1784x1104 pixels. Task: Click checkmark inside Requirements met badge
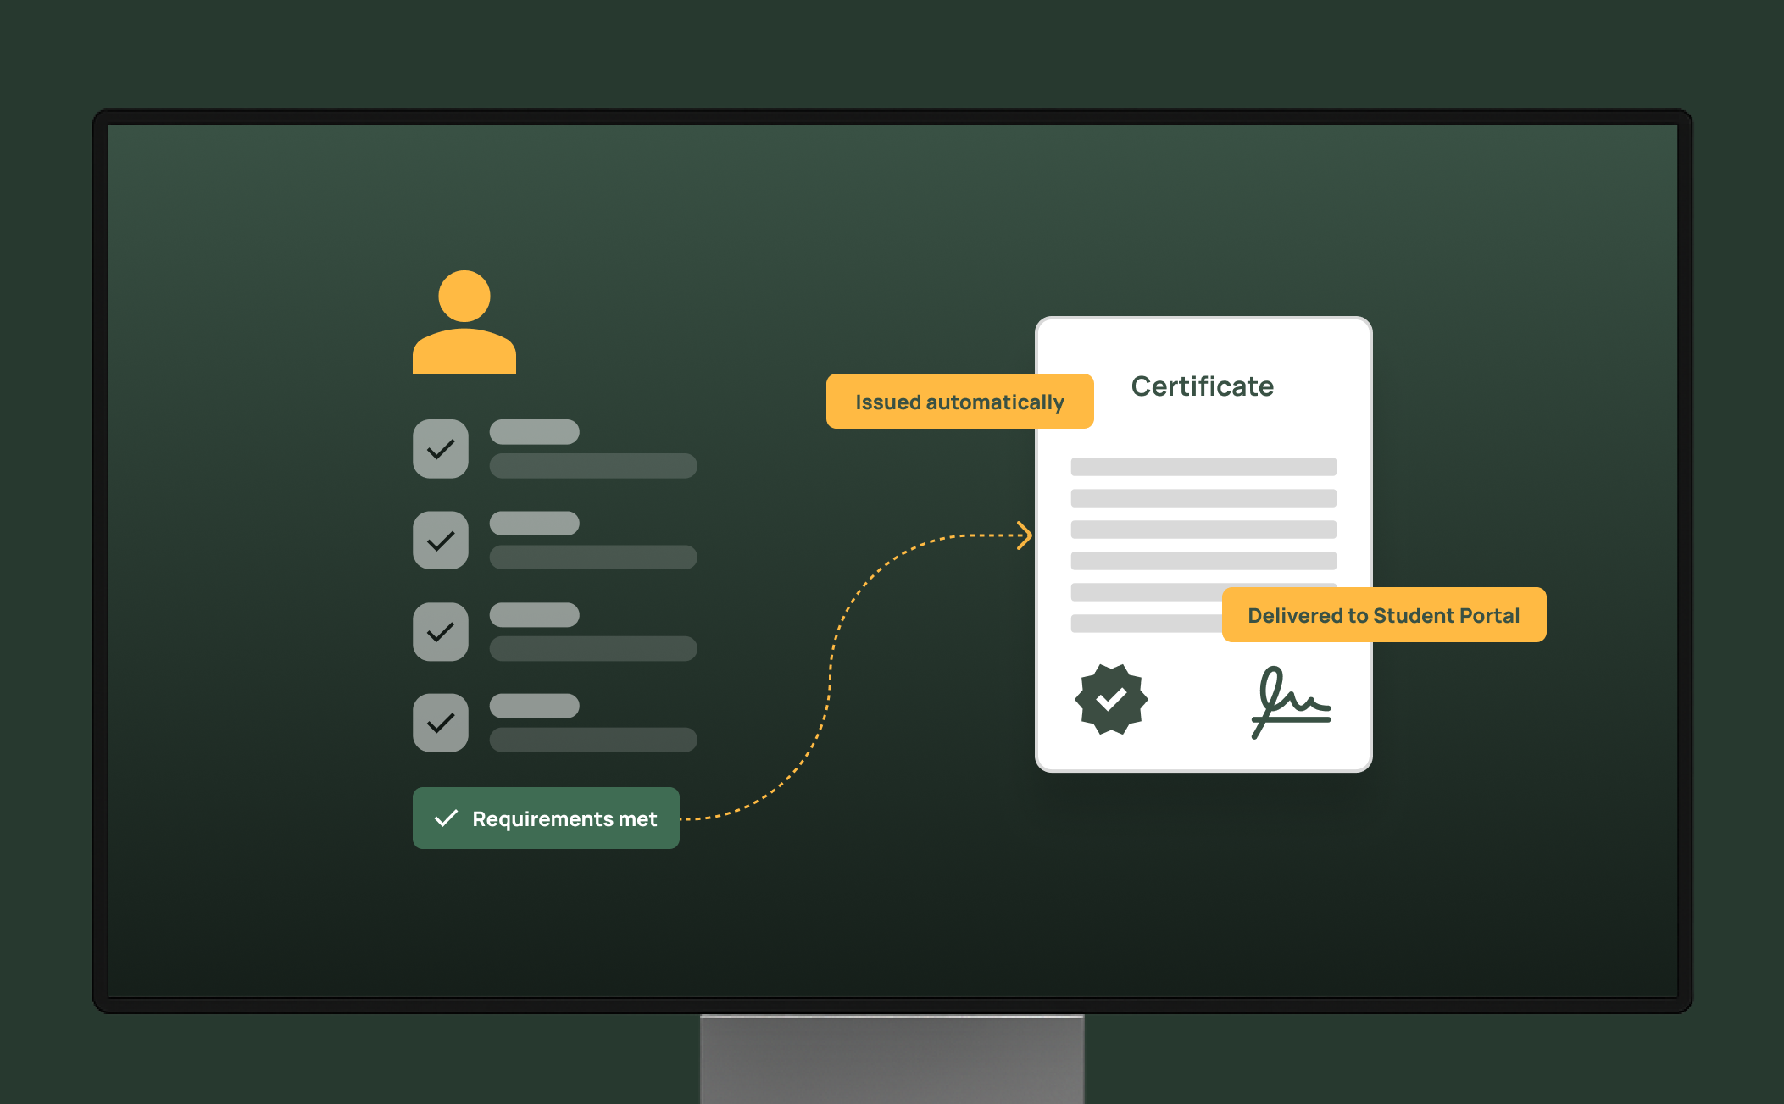[x=446, y=818]
